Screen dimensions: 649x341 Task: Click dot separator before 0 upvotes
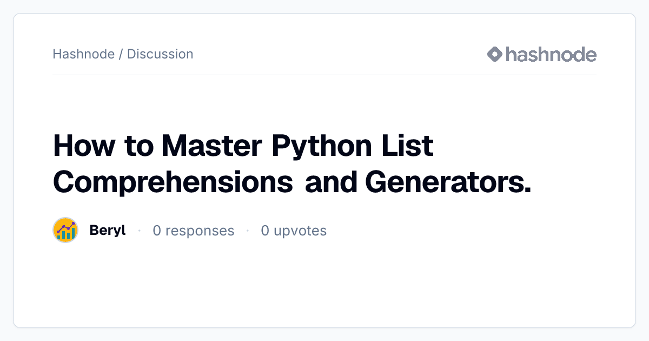pos(248,231)
